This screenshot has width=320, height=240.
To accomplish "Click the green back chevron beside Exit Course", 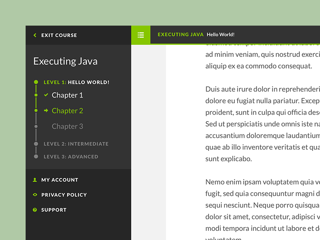I will pos(35,35).
